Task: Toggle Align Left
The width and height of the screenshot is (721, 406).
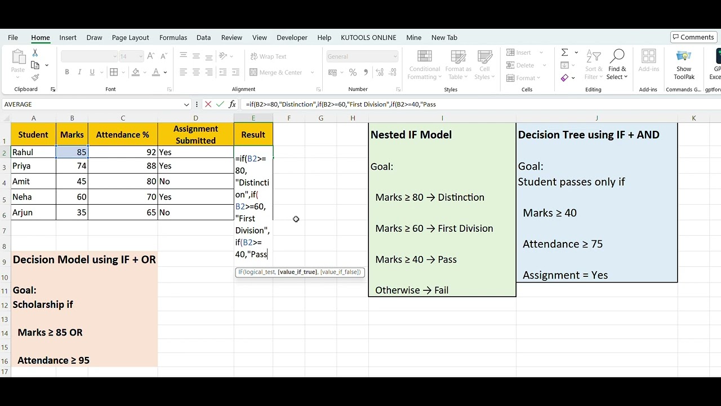Action: click(x=183, y=72)
